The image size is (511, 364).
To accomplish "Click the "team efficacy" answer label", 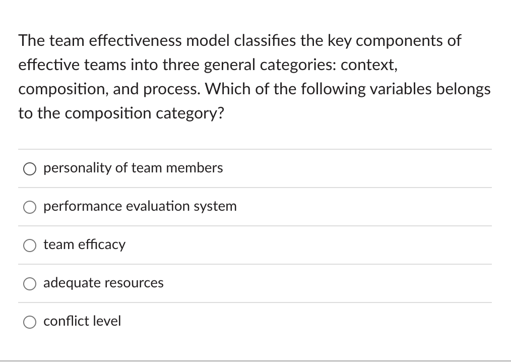I will (x=84, y=245).
